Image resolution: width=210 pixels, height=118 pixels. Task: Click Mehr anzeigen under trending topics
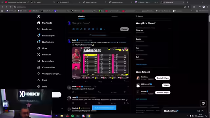pyautogui.click(x=141, y=65)
